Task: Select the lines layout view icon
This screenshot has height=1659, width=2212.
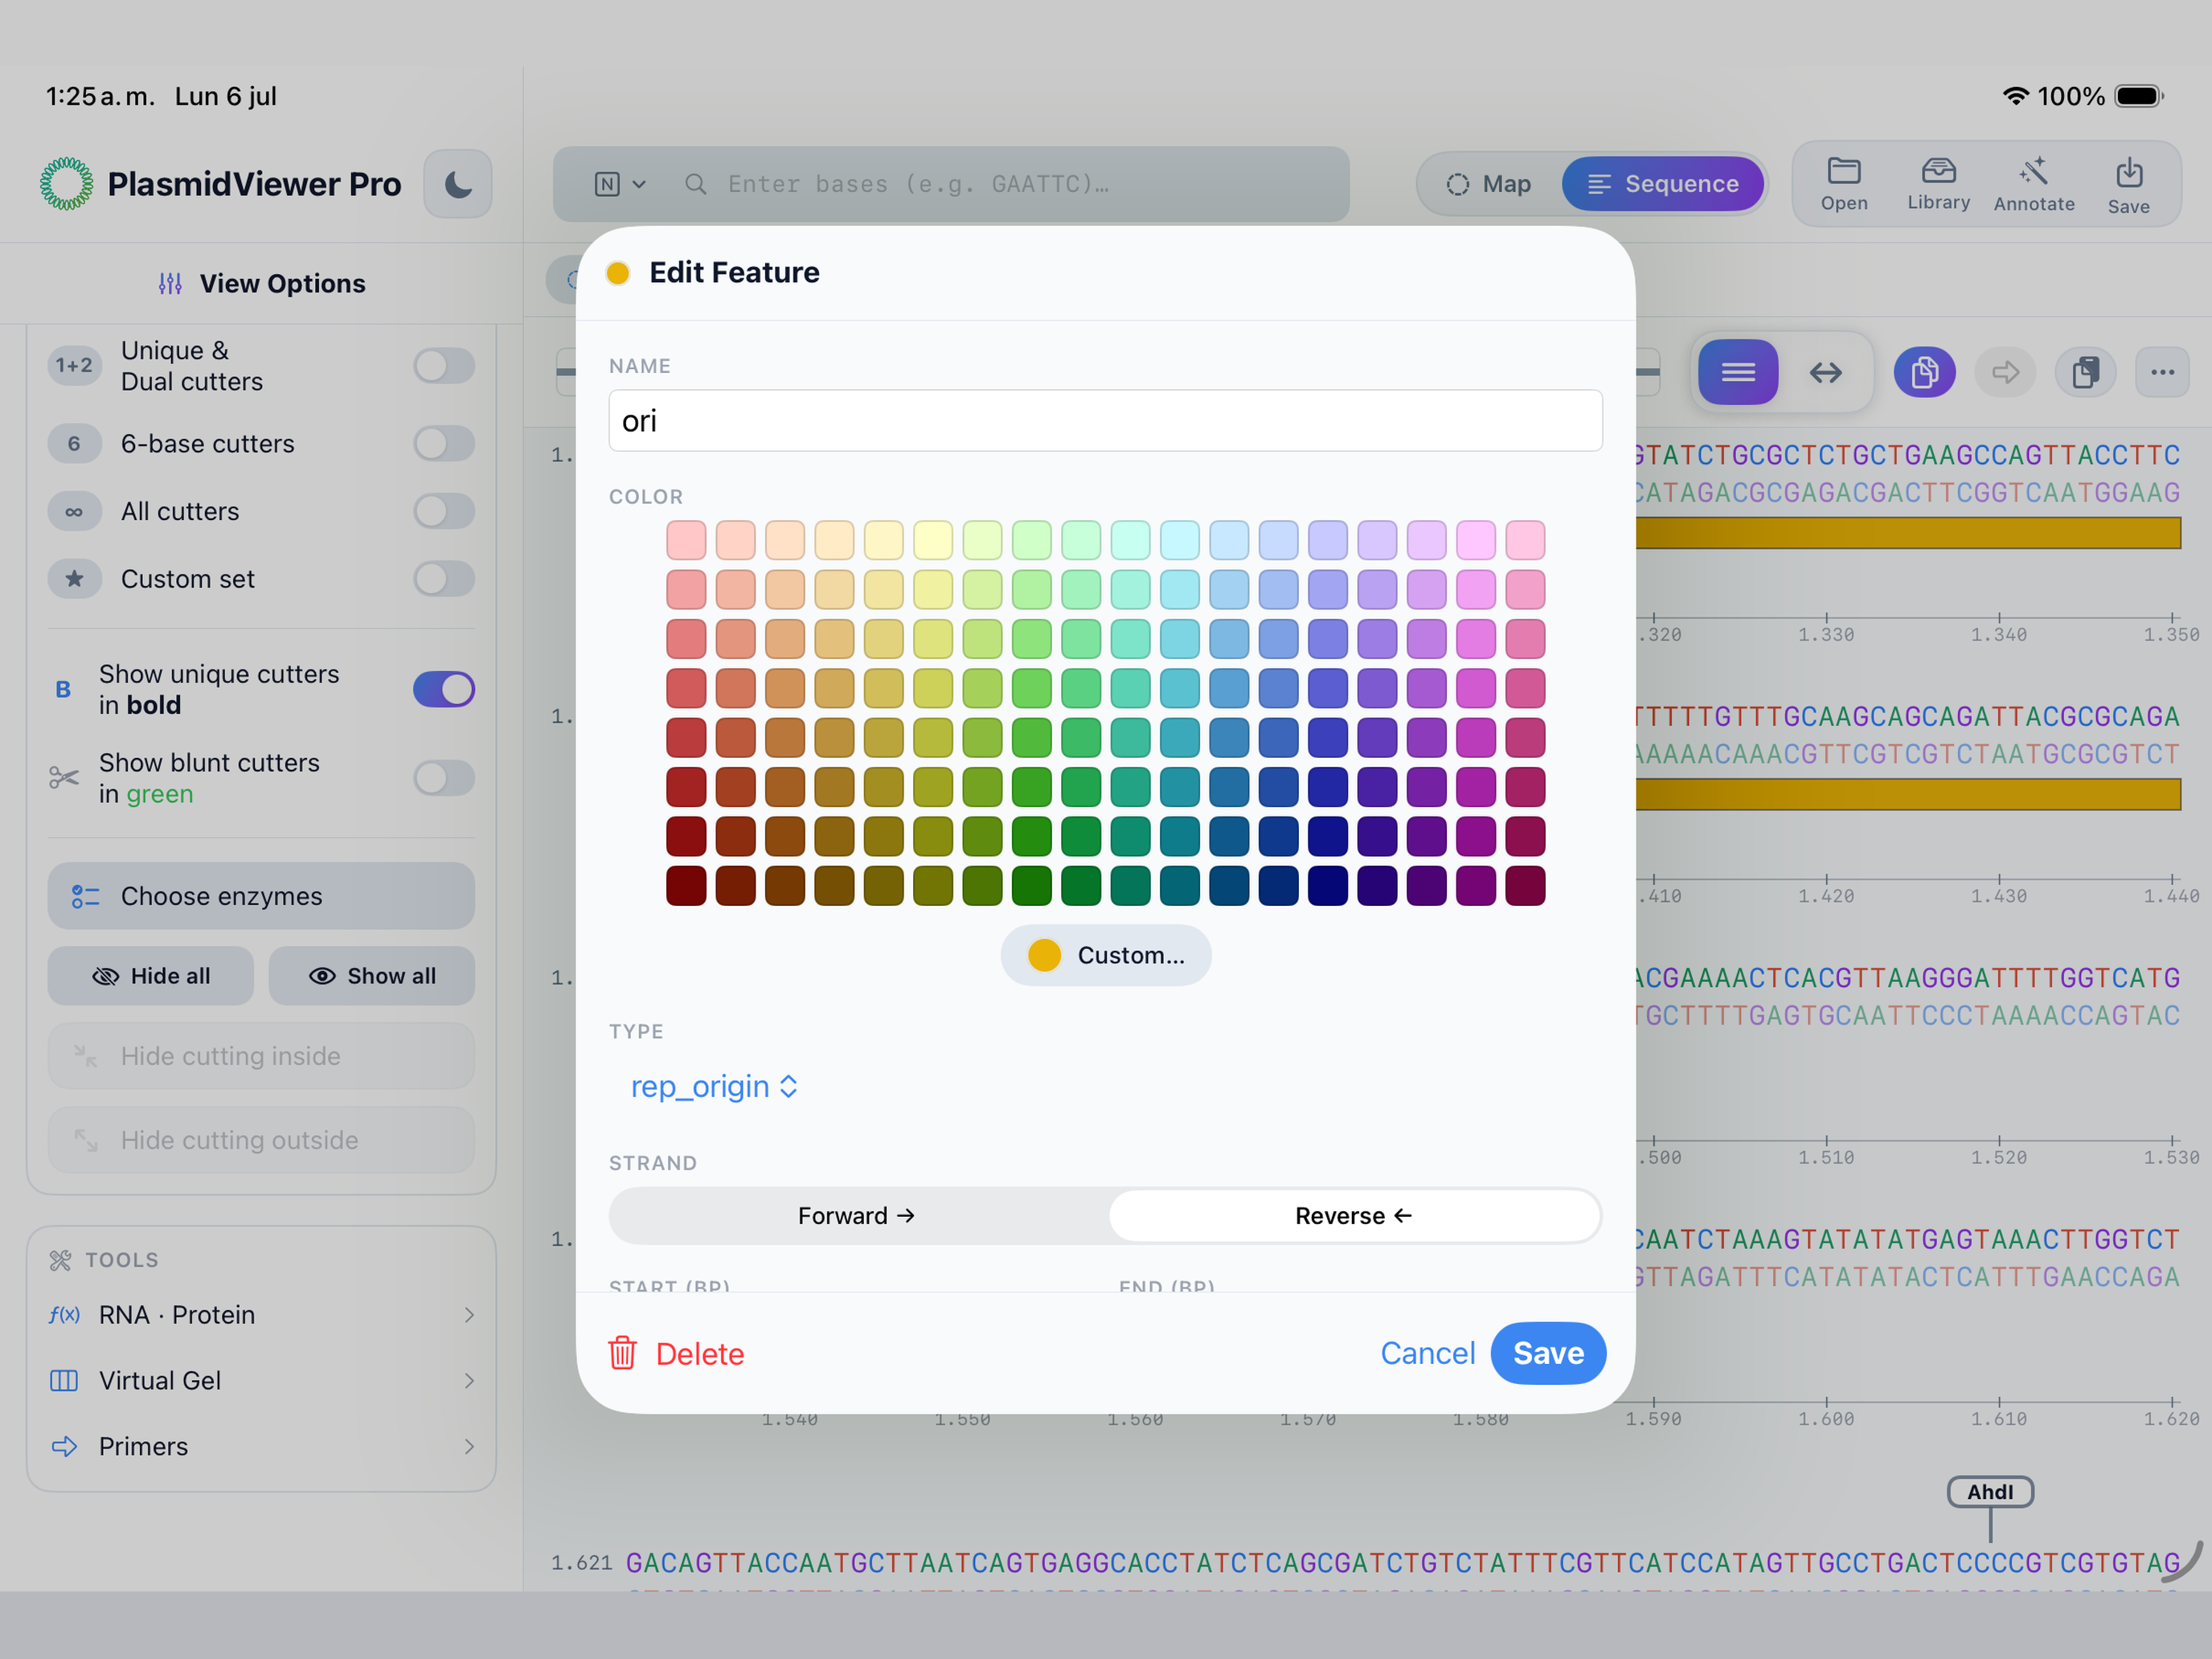Action: pyautogui.click(x=1738, y=373)
